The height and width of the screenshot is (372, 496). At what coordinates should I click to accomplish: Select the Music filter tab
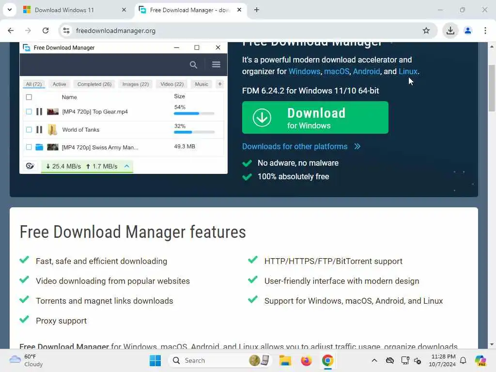coord(201,84)
